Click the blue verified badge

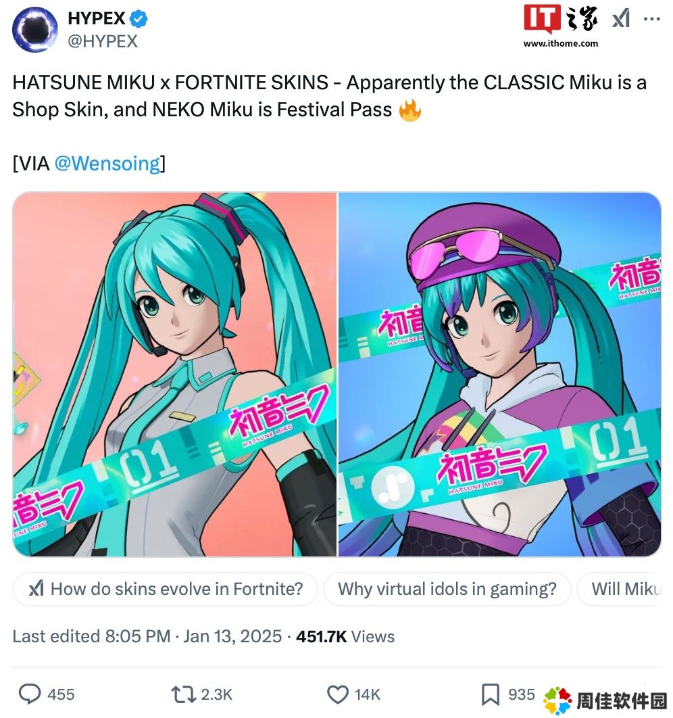[139, 19]
